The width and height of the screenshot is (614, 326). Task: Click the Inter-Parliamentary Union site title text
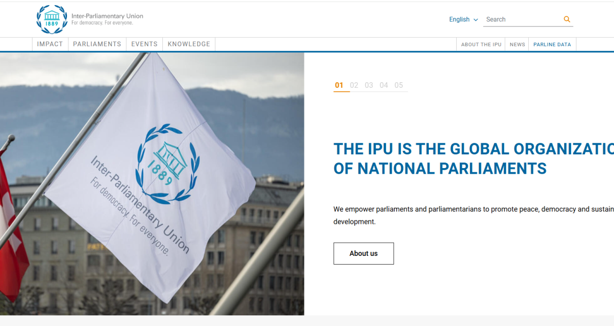tap(107, 16)
